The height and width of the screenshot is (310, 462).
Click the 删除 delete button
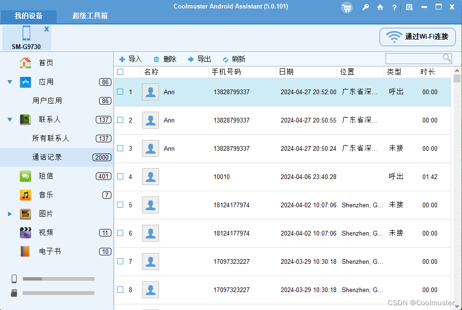tap(165, 59)
